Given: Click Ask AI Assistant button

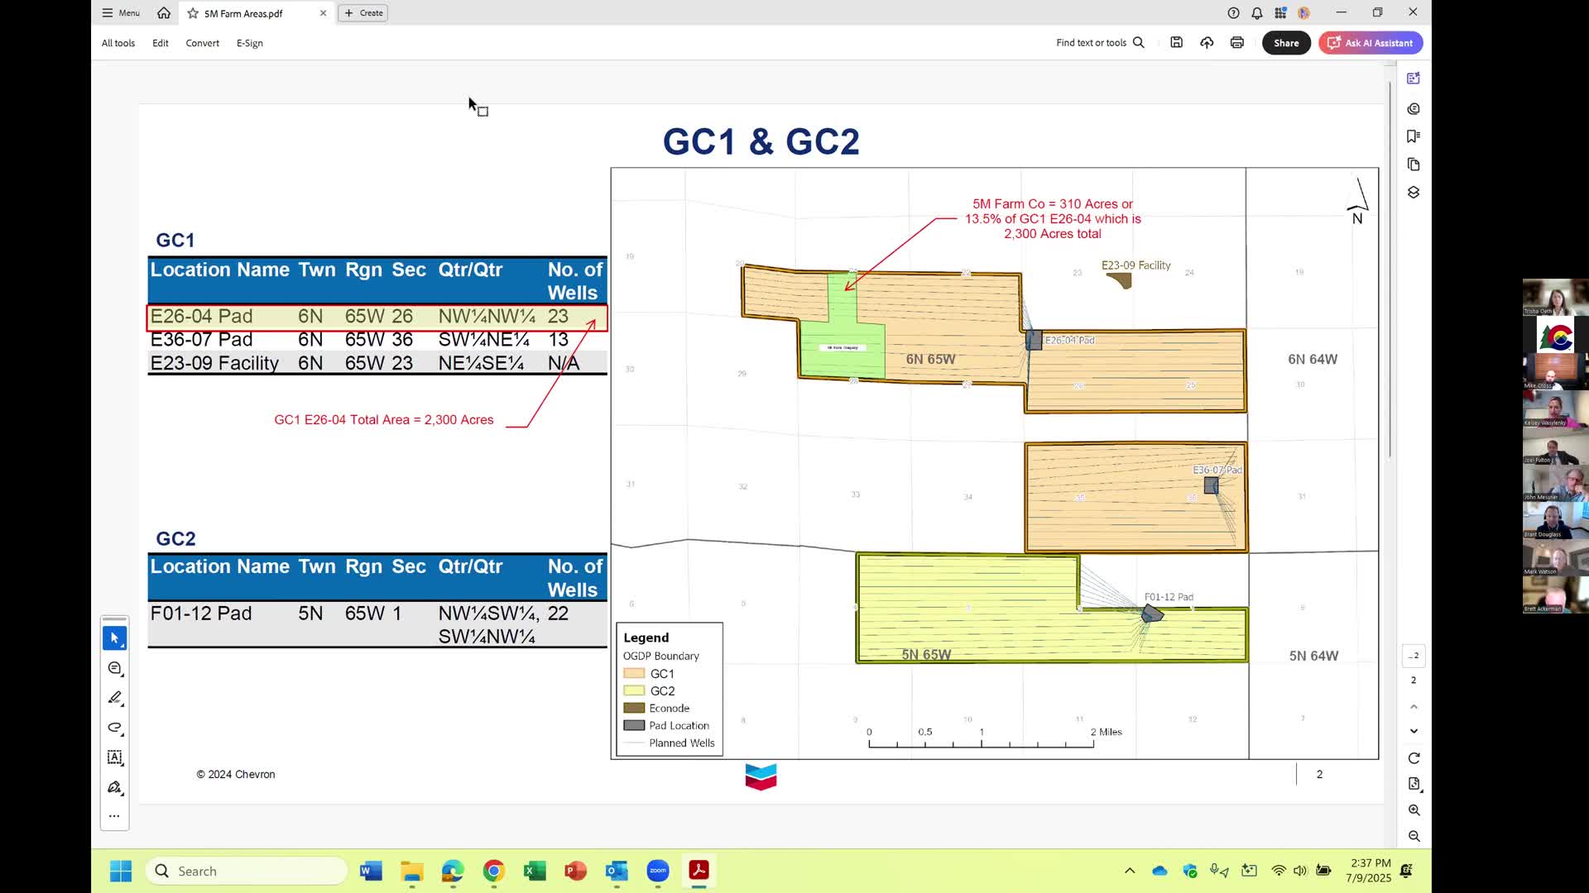Looking at the screenshot, I should (x=1371, y=43).
